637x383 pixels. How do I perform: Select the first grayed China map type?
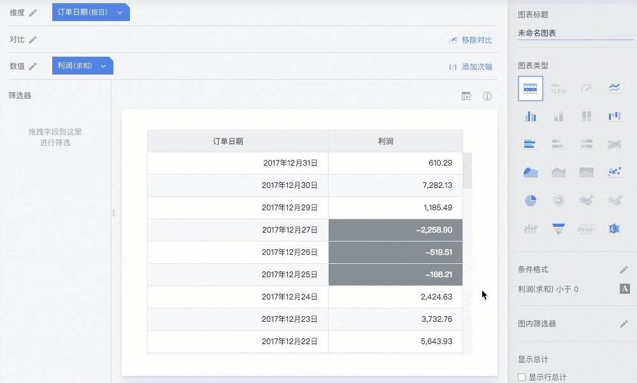point(586,200)
